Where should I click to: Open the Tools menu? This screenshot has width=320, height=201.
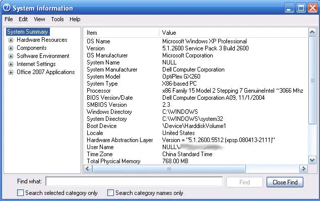click(57, 19)
